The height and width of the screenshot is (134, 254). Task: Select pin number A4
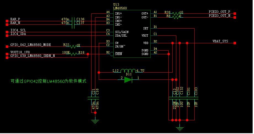point(108,12)
